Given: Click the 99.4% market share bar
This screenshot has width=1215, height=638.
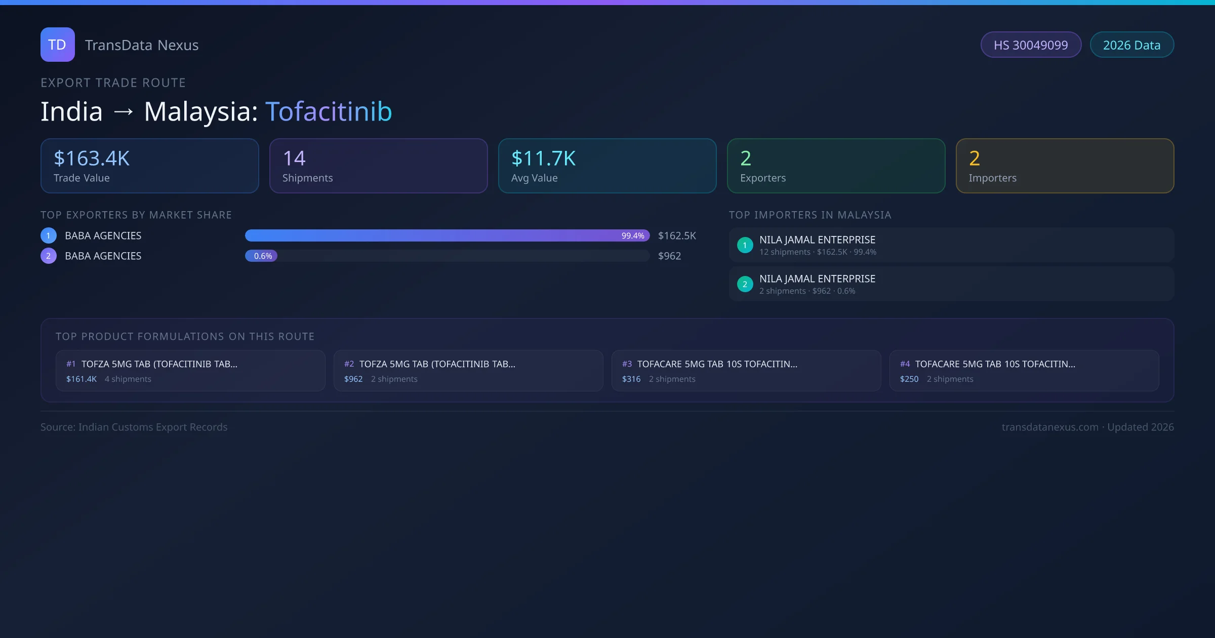Looking at the screenshot, I should (x=447, y=235).
